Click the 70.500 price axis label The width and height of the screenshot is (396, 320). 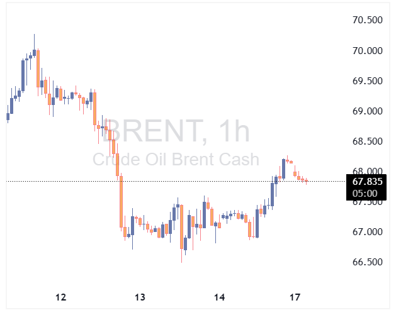[367, 20]
